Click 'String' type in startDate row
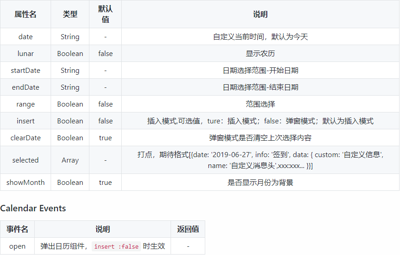The width and height of the screenshot is (400, 255). point(70,71)
